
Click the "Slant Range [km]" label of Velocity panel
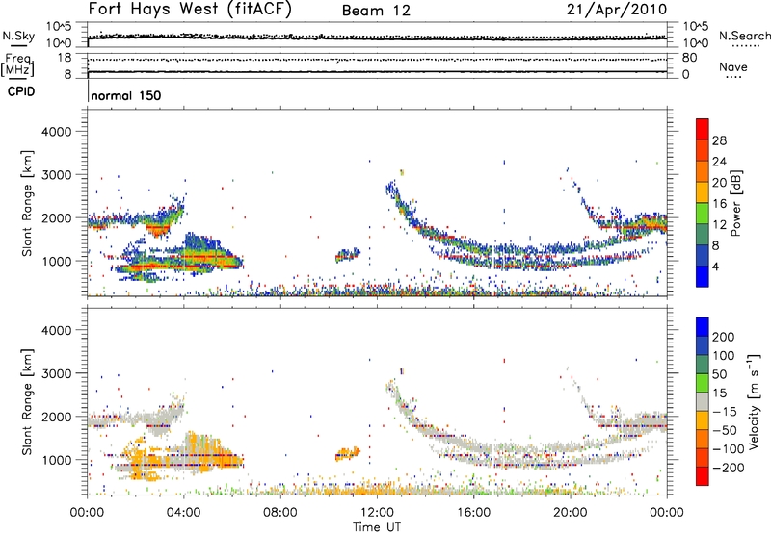point(27,401)
